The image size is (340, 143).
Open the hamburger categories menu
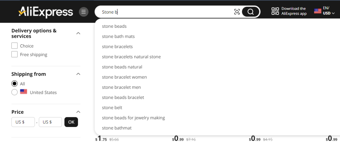[83, 12]
